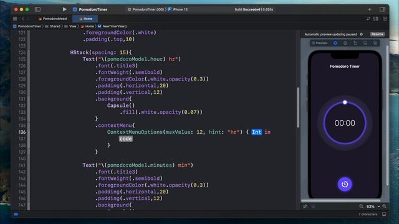Pin the preview canvas
This screenshot has width=399, height=224.
coord(305,207)
